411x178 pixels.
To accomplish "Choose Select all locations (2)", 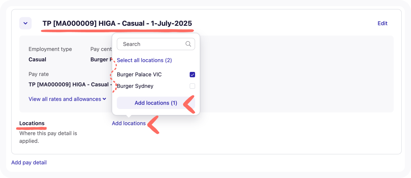I will click(x=144, y=60).
